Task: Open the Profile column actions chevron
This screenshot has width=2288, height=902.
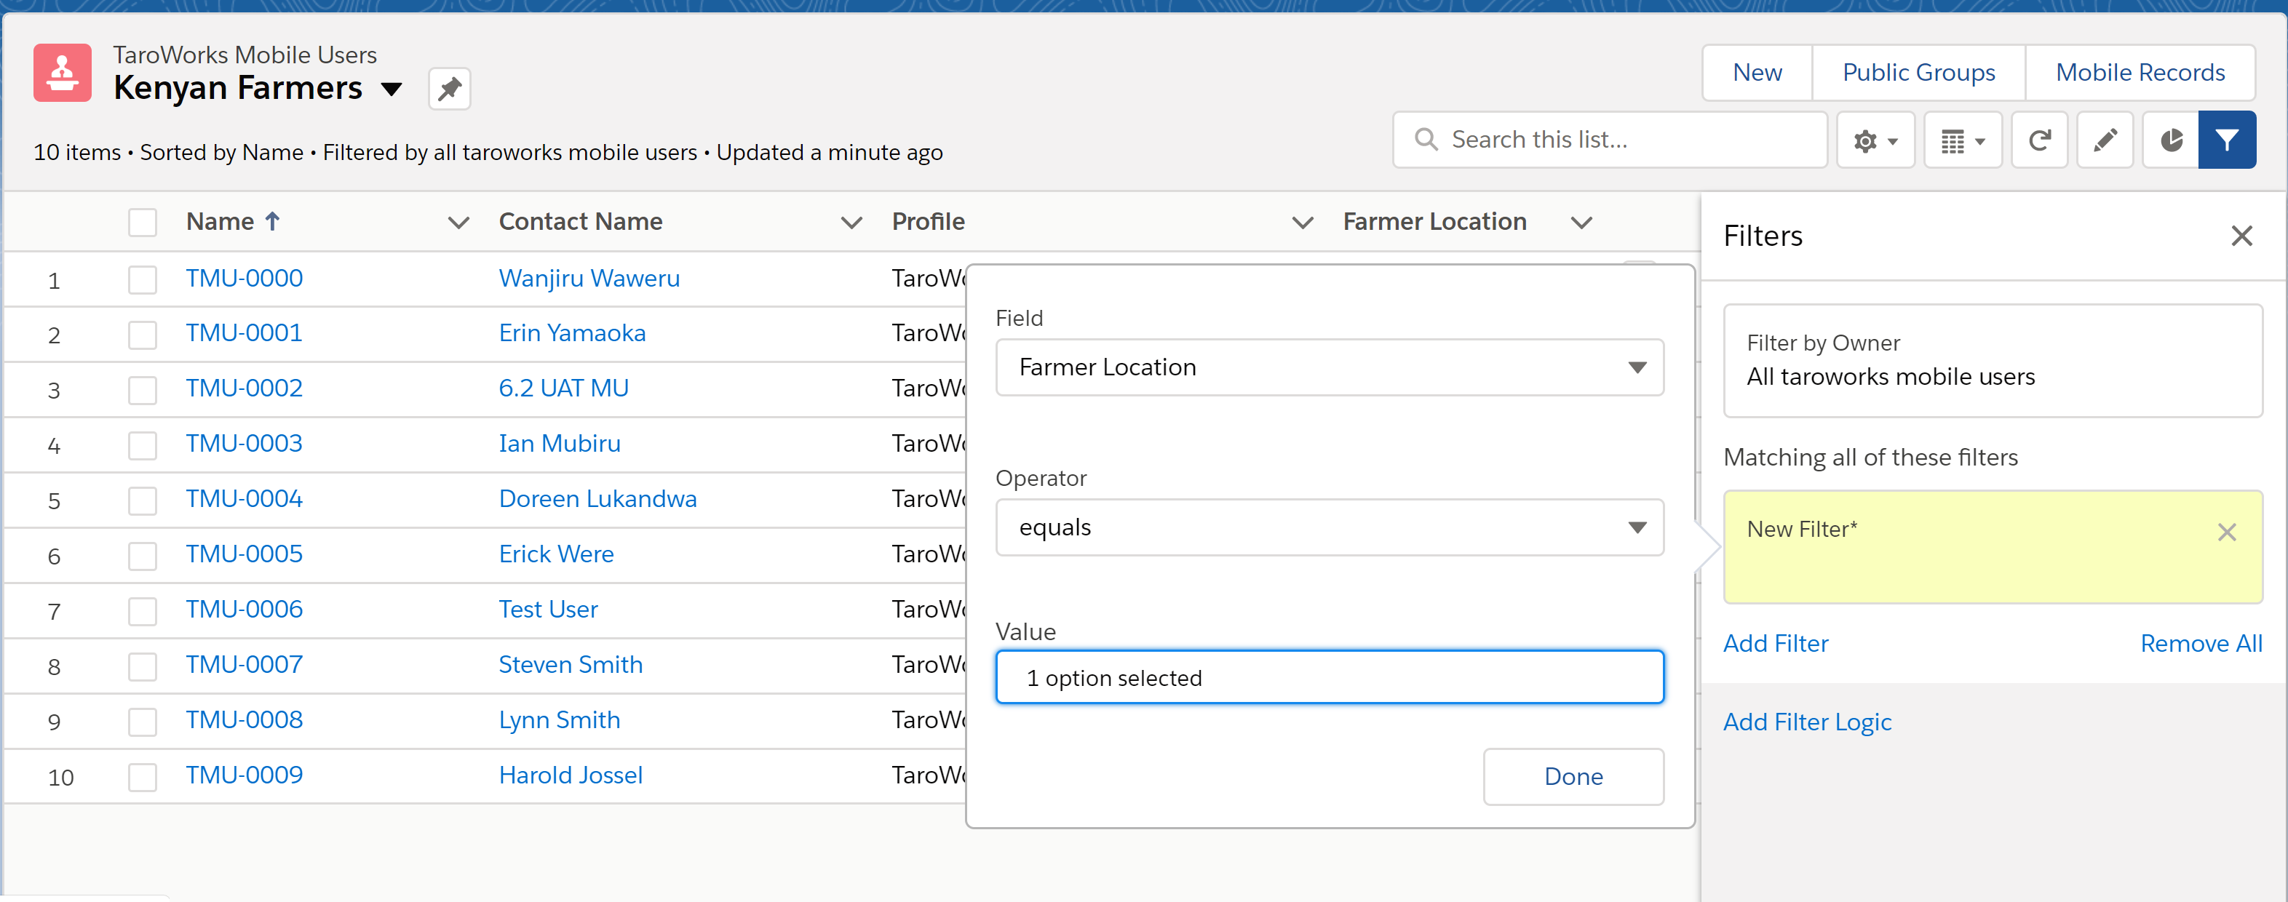Action: tap(1302, 222)
